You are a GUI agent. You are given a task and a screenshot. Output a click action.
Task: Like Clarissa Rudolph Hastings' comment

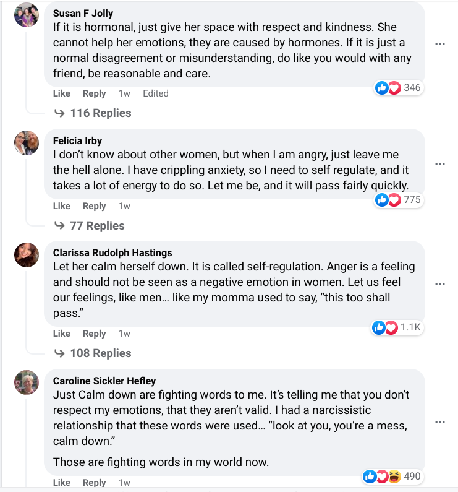[62, 334]
